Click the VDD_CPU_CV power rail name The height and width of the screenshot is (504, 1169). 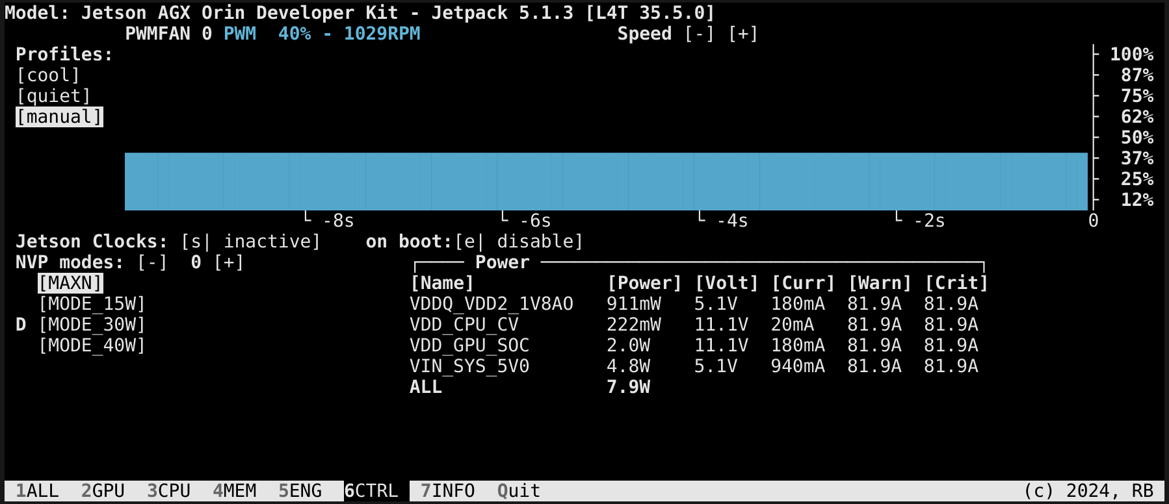(x=464, y=325)
